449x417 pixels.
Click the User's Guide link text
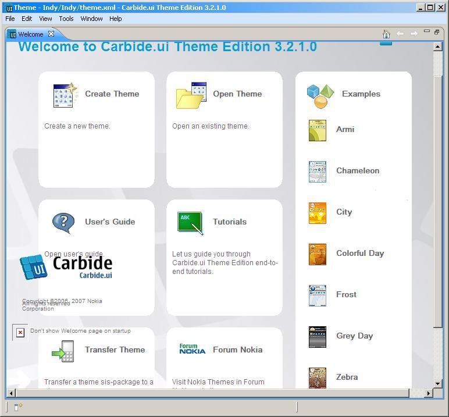click(110, 222)
